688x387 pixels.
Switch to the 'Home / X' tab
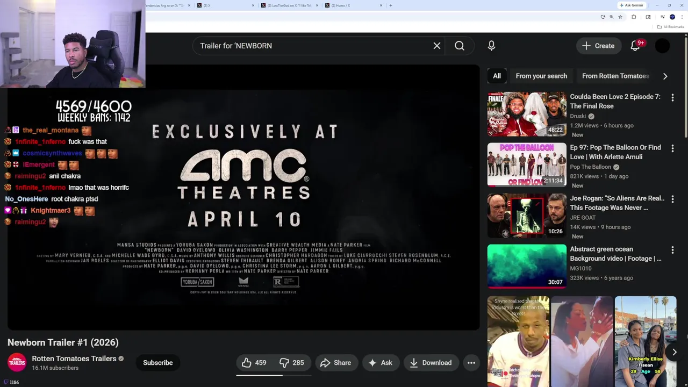354,5
